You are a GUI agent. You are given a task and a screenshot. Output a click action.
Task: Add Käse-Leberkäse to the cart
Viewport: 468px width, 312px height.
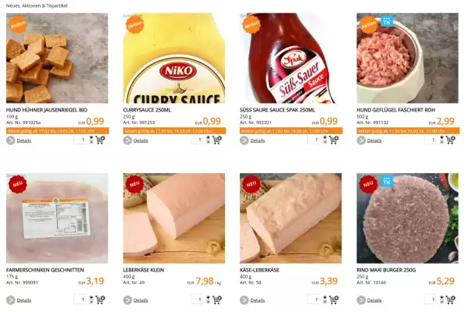[x=334, y=300]
